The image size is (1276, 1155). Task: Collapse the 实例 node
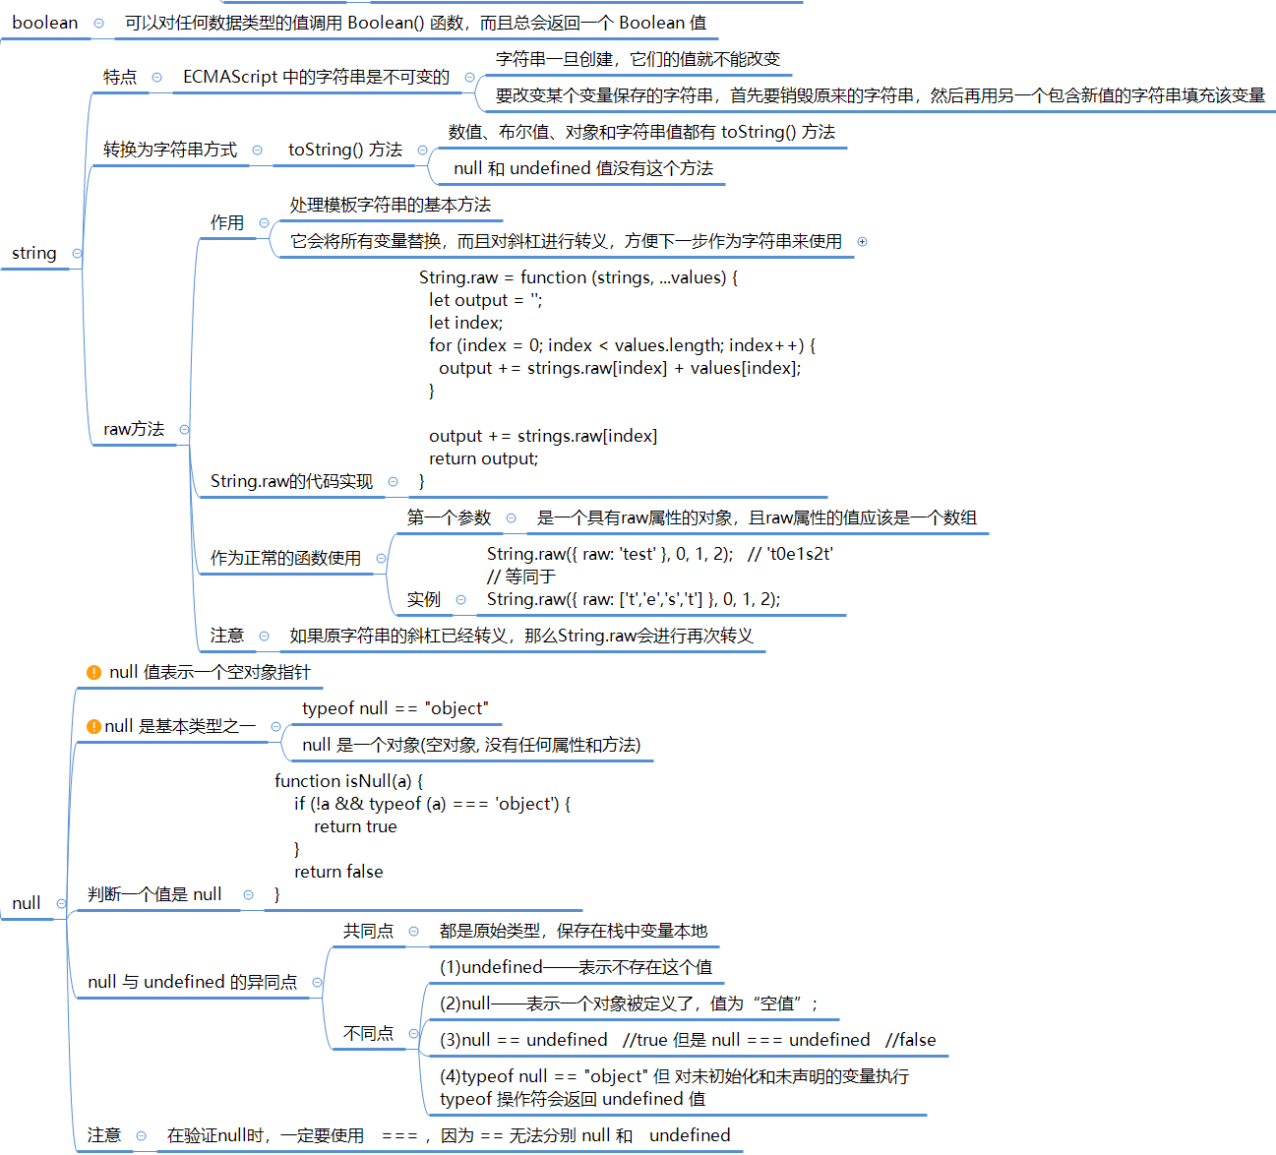(460, 600)
